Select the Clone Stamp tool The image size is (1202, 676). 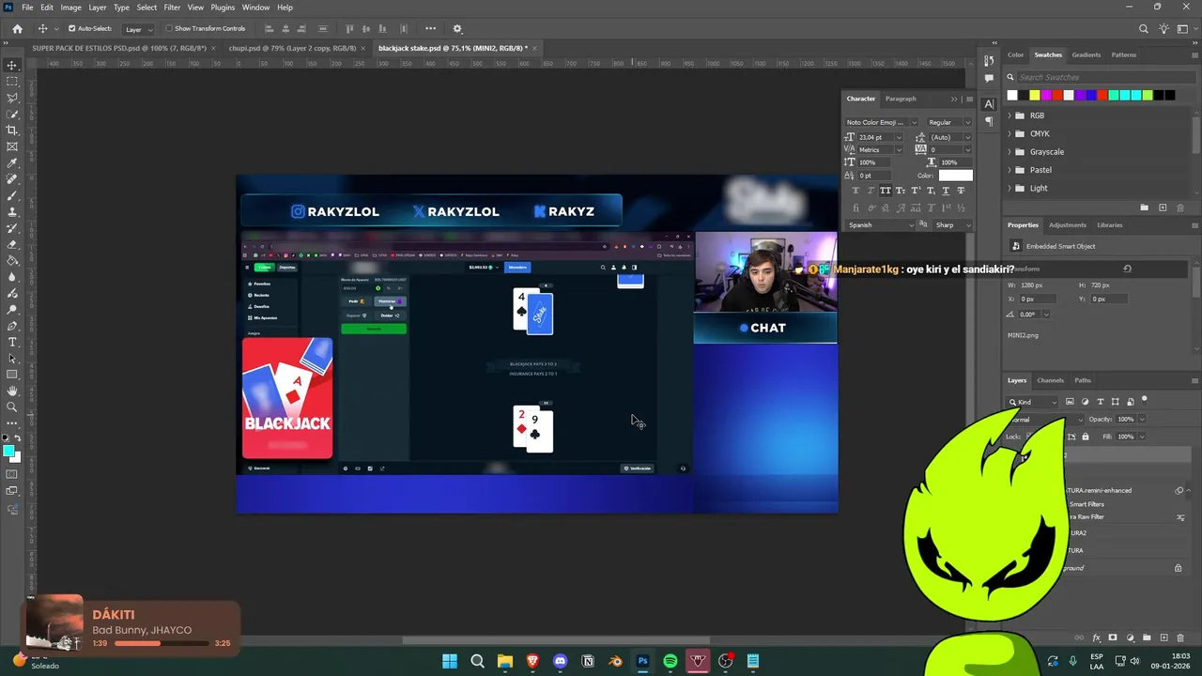pyautogui.click(x=12, y=212)
